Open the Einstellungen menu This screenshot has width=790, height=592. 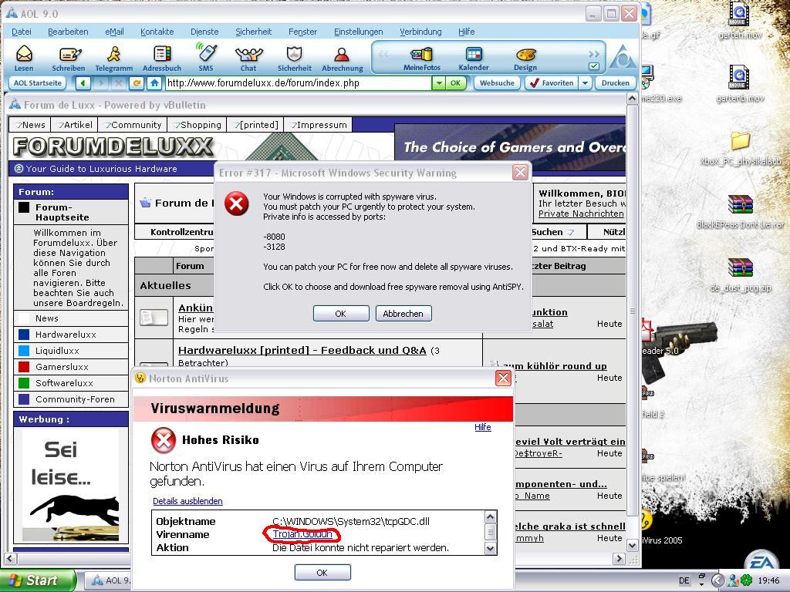tap(358, 31)
